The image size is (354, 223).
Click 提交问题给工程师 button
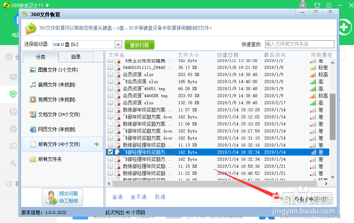(63, 197)
